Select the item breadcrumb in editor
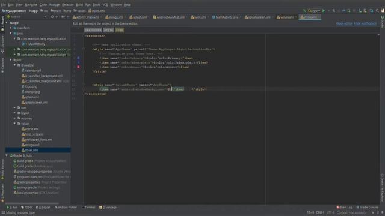Image resolution: width=385 pixels, height=216 pixels. click(120, 30)
